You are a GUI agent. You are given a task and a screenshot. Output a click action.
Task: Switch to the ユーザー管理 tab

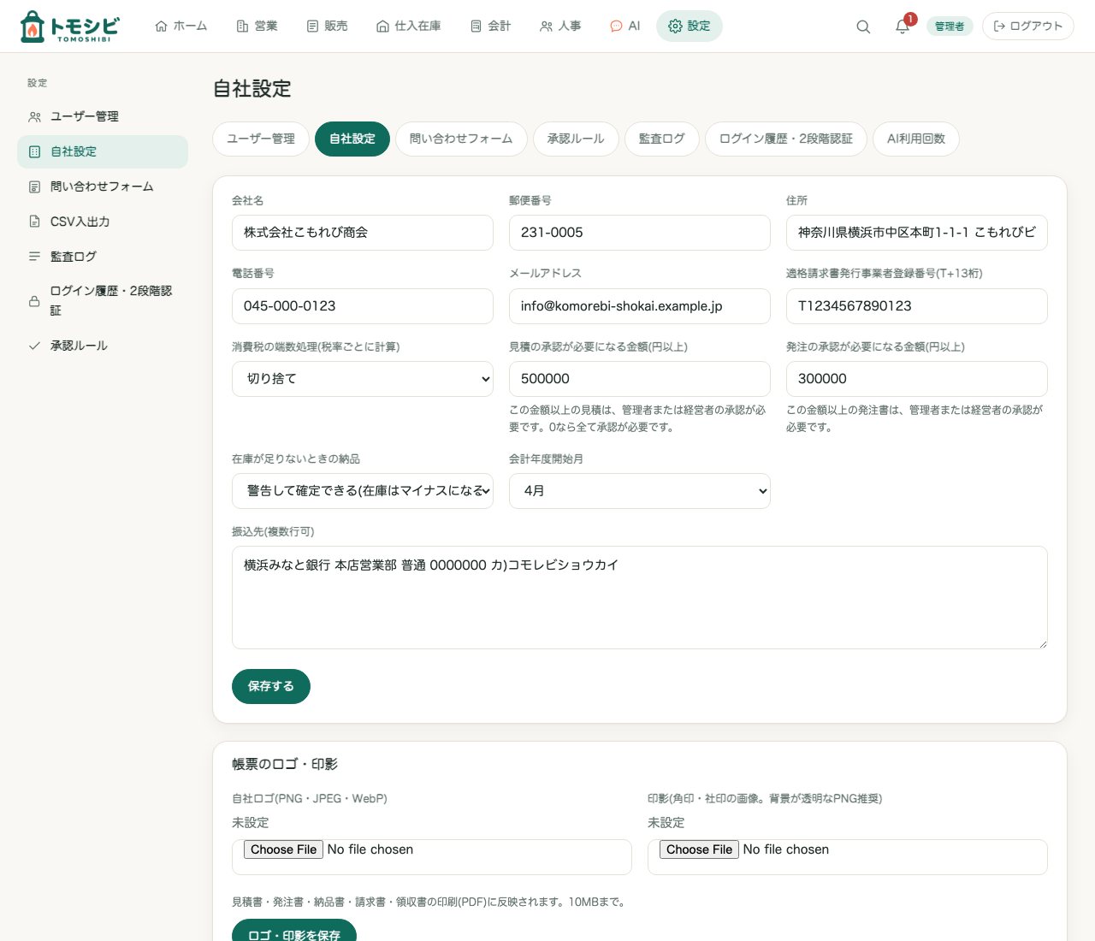click(261, 139)
